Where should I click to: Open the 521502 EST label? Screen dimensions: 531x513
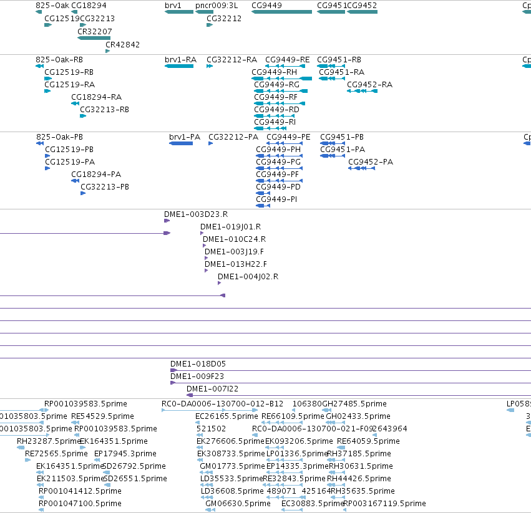point(211,429)
